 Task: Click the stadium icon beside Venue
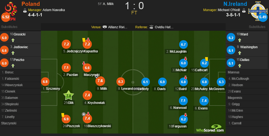click(105, 27)
